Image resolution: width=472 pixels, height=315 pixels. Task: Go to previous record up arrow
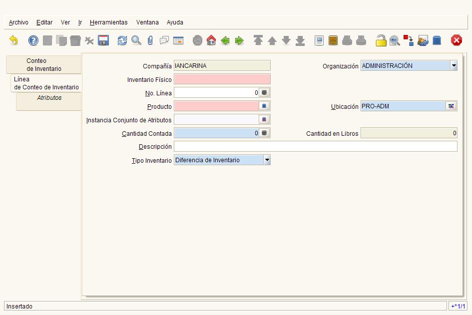[x=272, y=40]
